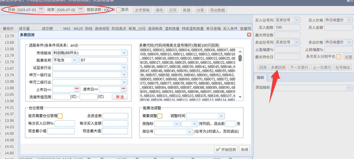Open the start date calendar picker
The image size is (354, 159).
41,10
